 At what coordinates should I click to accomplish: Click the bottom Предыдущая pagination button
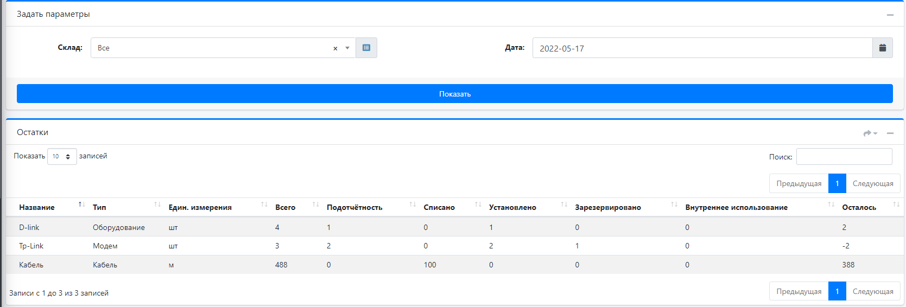pos(799,291)
